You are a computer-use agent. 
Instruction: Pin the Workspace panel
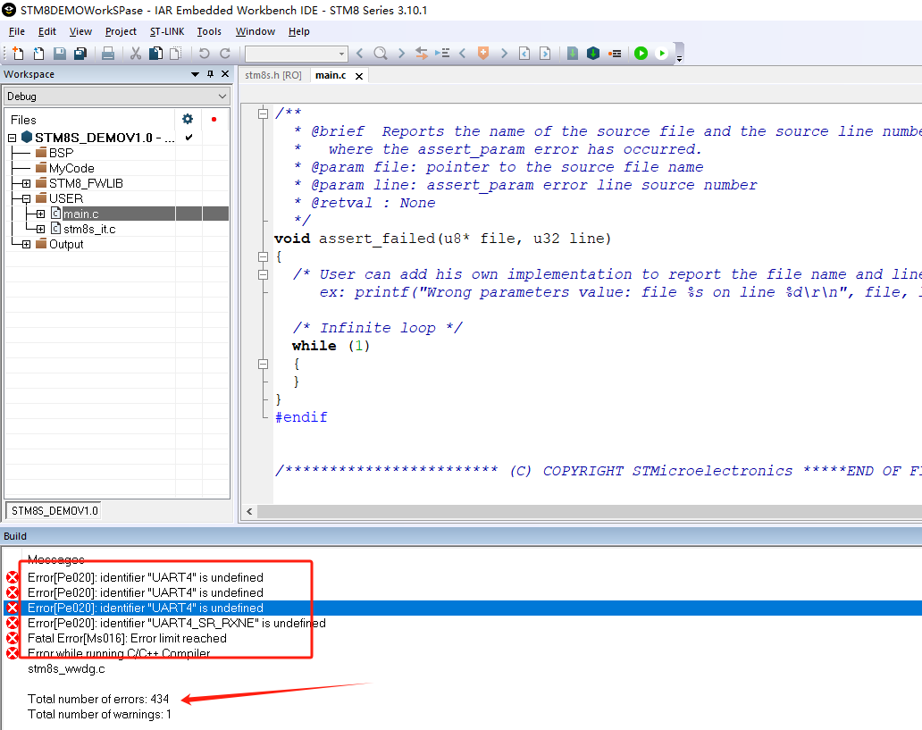[211, 74]
